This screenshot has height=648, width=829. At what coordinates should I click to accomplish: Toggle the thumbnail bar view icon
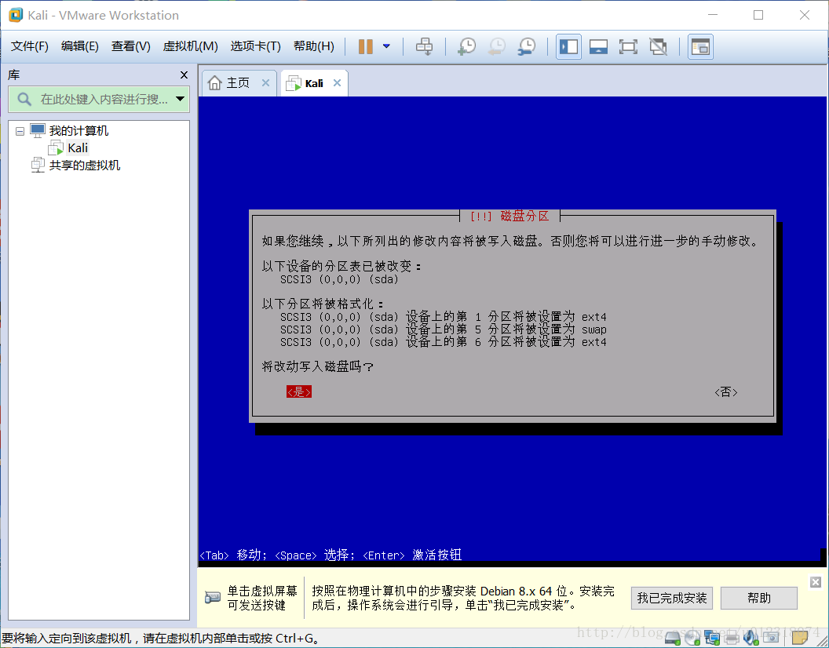click(x=598, y=46)
